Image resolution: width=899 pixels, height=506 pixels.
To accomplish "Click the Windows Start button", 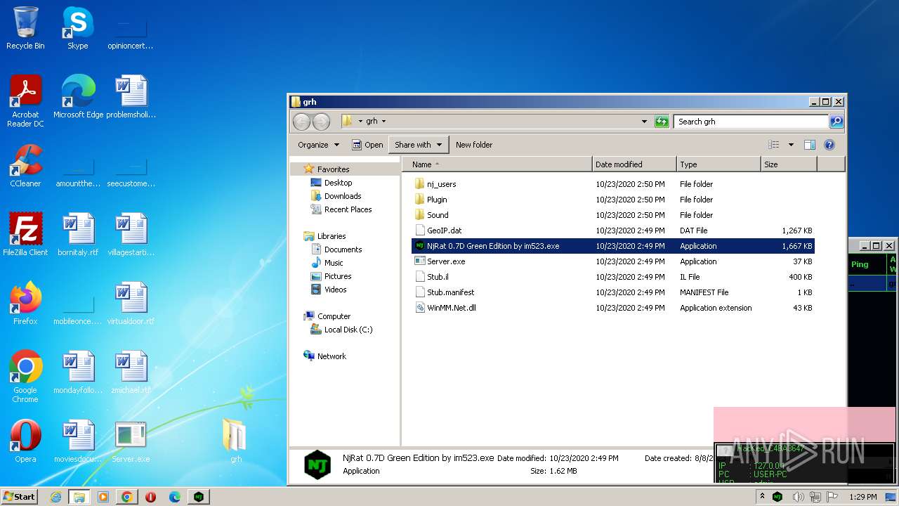I will click(20, 497).
